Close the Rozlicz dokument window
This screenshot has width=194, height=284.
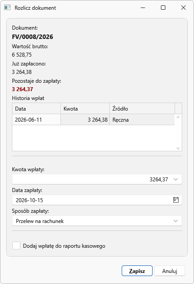(x=183, y=8)
